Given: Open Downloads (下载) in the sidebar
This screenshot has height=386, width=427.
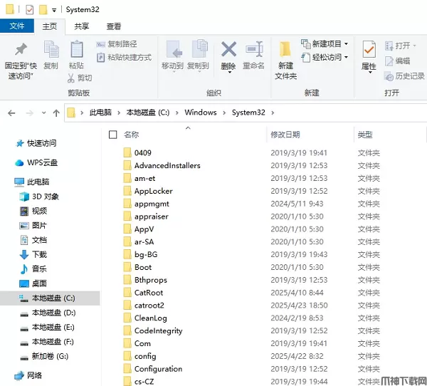Looking at the screenshot, I should [x=33, y=255].
